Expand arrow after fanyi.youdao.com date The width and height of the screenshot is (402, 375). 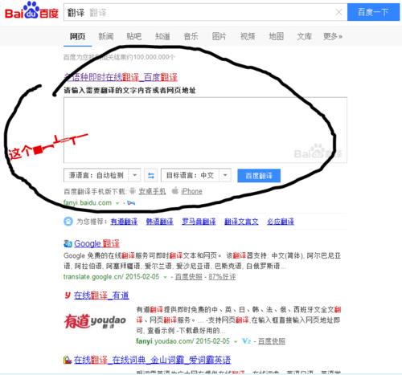click(236, 341)
